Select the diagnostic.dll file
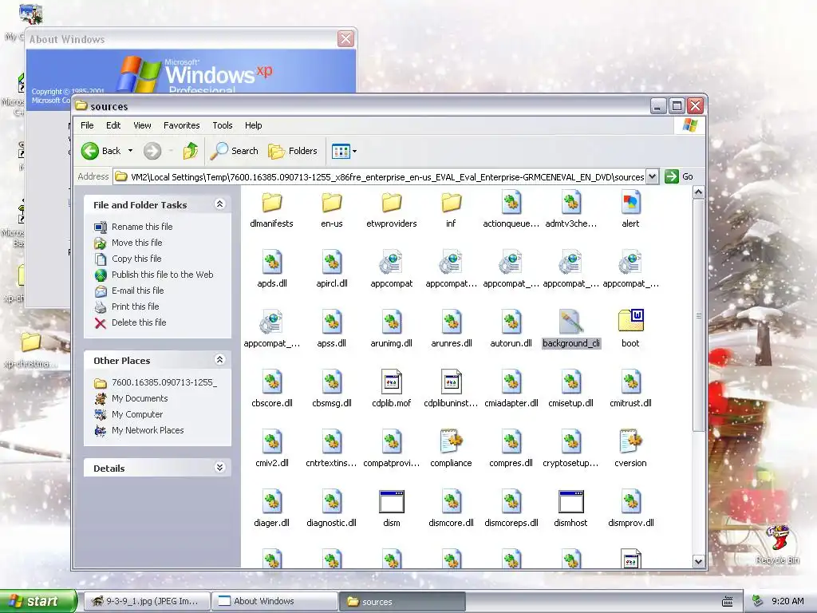Screen dimensions: 817x613 tap(331, 509)
